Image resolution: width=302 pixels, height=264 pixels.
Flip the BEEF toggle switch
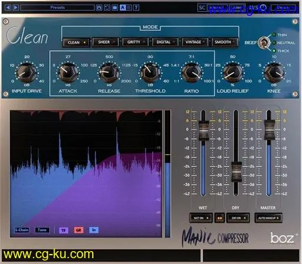pos(264,42)
